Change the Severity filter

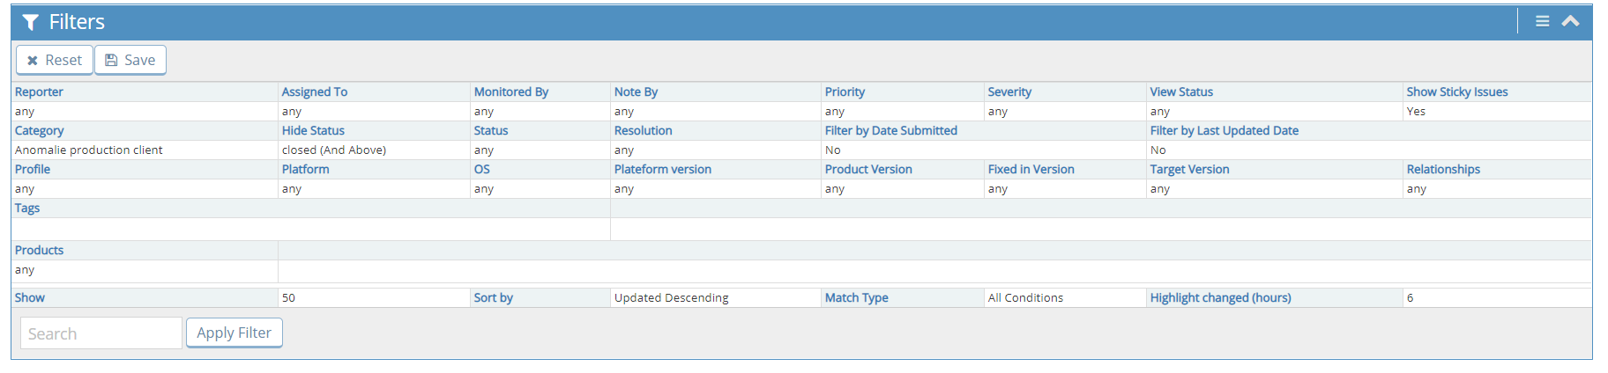(x=1009, y=91)
